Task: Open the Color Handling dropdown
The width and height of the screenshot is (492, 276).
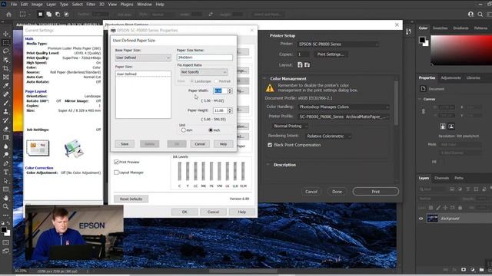Action: tap(344, 107)
